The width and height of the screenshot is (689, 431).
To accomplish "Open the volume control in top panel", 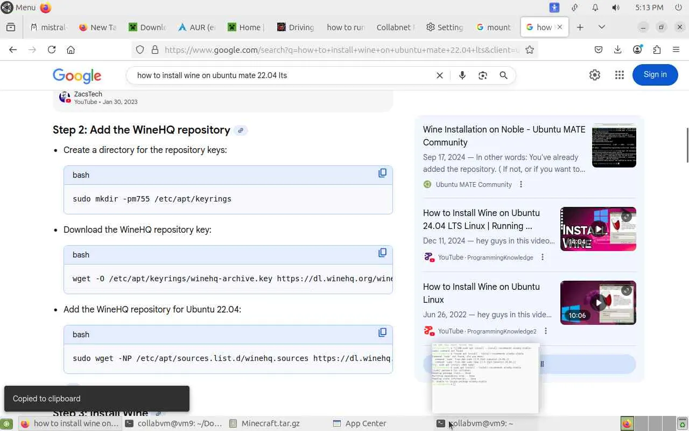I will pyautogui.click(x=616, y=8).
